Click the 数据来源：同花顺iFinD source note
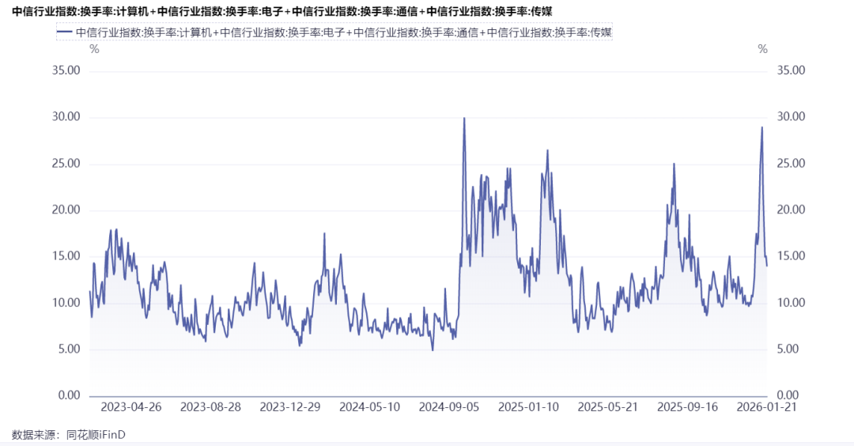854x446 pixels. click(x=69, y=435)
